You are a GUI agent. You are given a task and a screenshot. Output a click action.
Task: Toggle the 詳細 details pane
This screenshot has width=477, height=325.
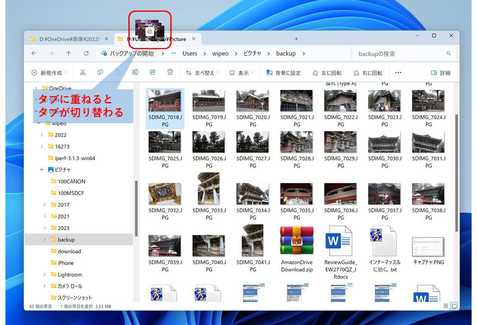(x=440, y=73)
